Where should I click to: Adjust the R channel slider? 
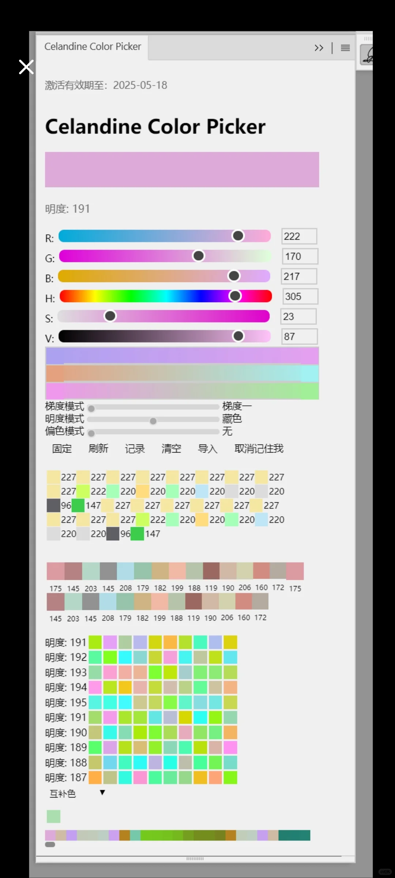point(165,236)
